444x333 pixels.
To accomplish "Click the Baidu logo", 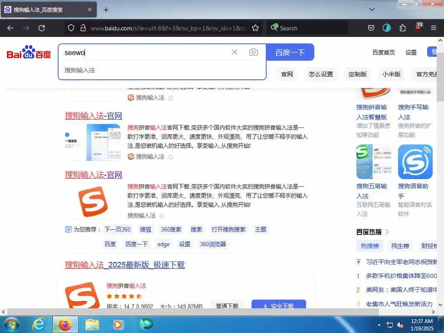I will coord(29,52).
